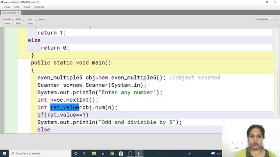280x157 pixels.
Task: Compile the class with Compile button
Action: 7,19
